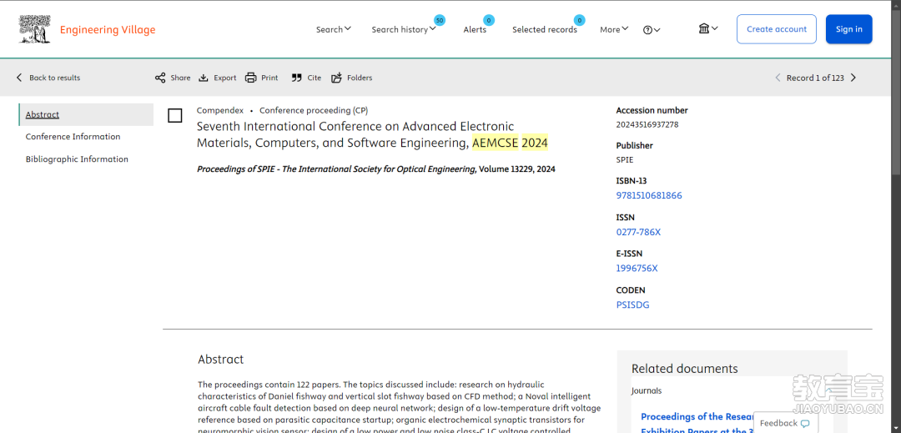Open ISSN link 0277-786X
Screen dimensions: 901x433
pos(638,232)
